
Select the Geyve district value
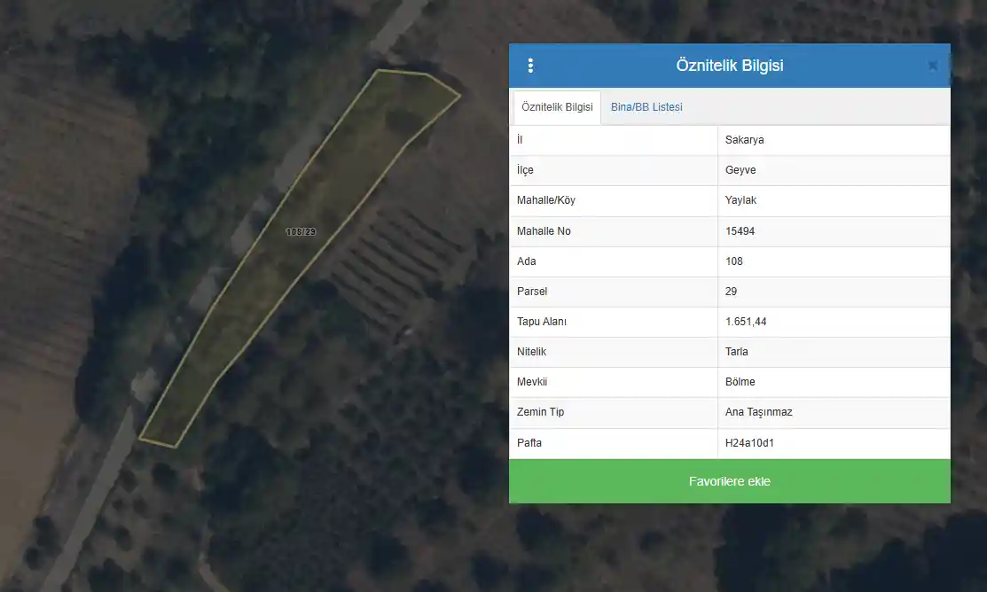click(x=740, y=170)
